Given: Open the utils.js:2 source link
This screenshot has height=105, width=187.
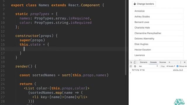Looking at the screenshot, I should click(178, 70).
